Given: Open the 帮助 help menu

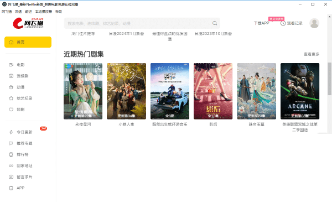Looking at the screenshot, I should [x=59, y=12].
